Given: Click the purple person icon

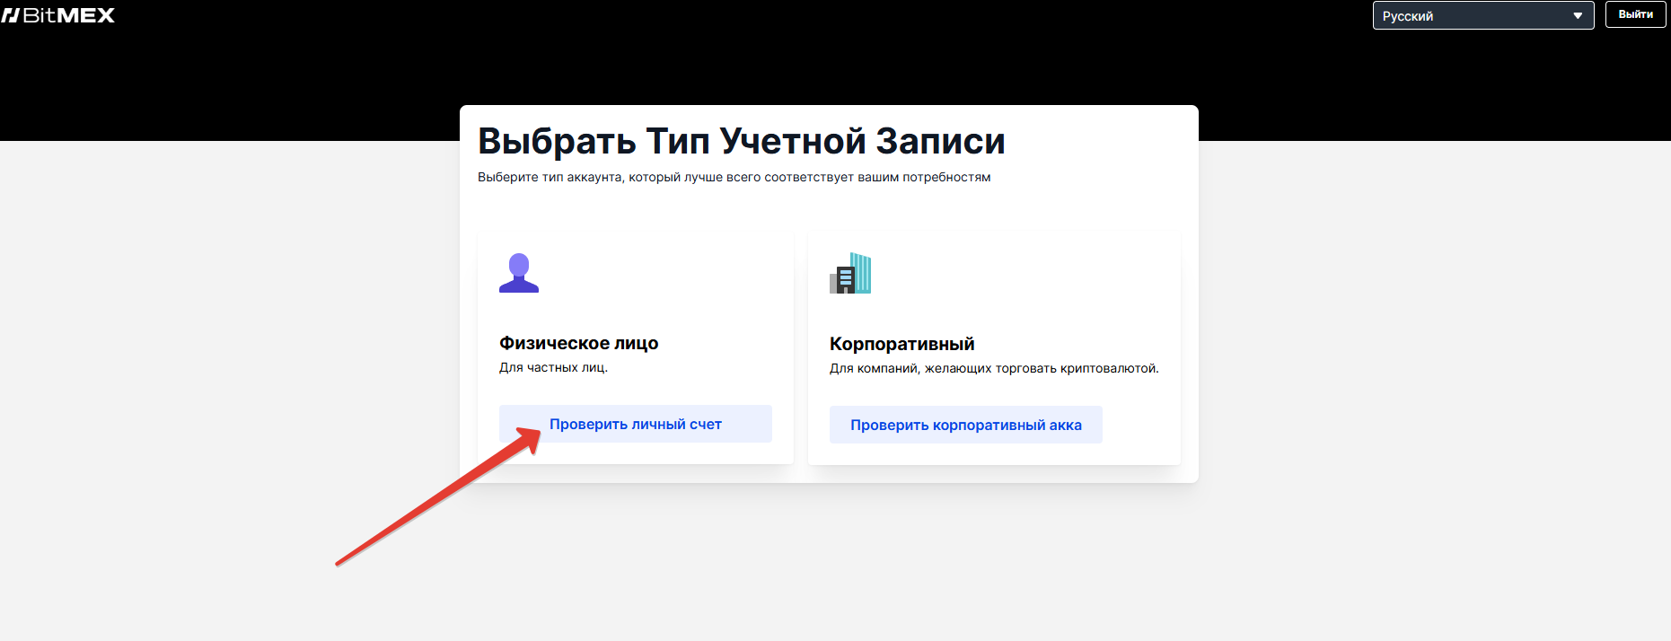Looking at the screenshot, I should click(519, 273).
